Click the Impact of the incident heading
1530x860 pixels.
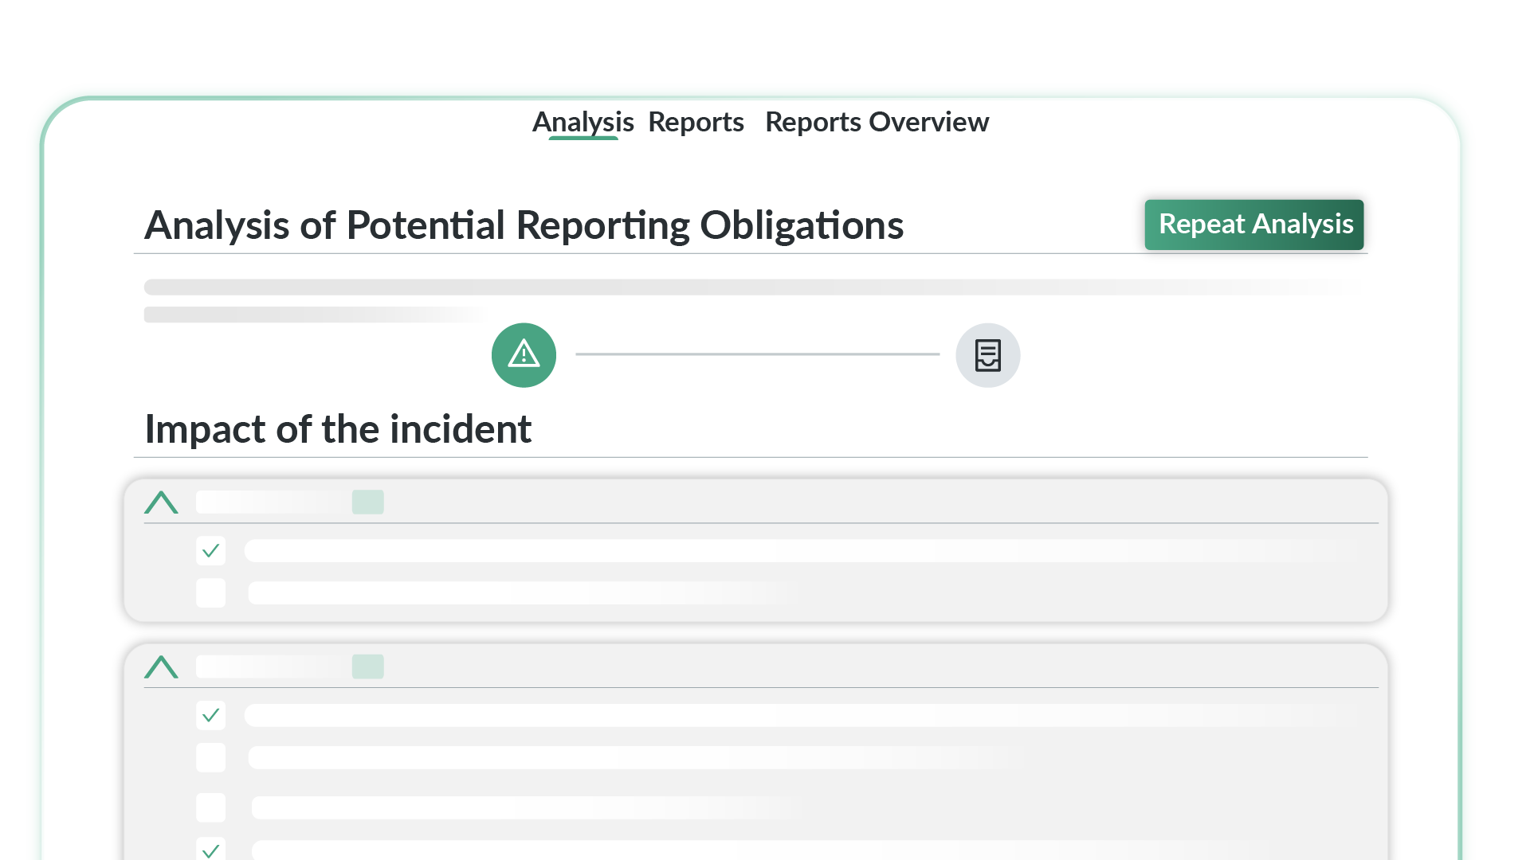(x=338, y=429)
